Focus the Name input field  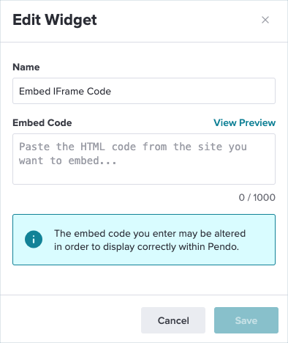pos(144,91)
